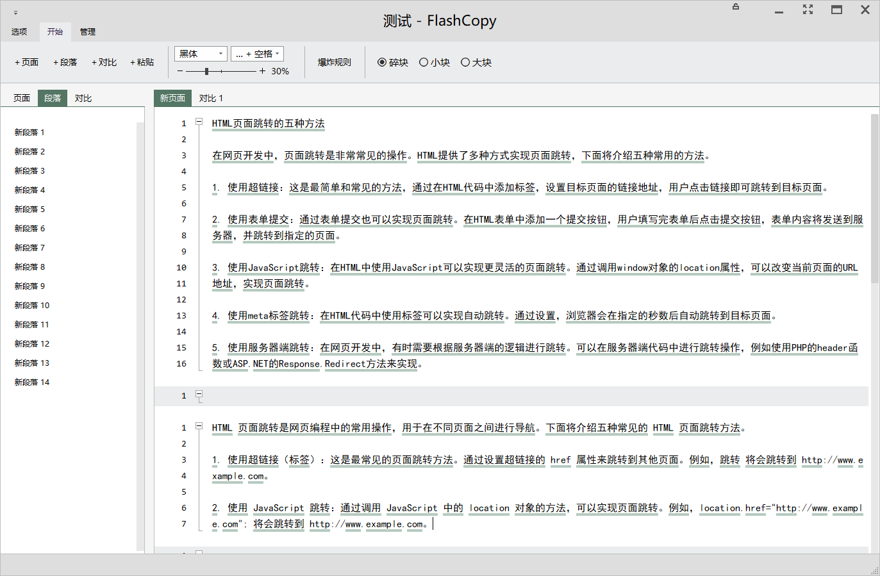Open the 对比 1 document tab
Screen dimensions: 880x576
211,98
